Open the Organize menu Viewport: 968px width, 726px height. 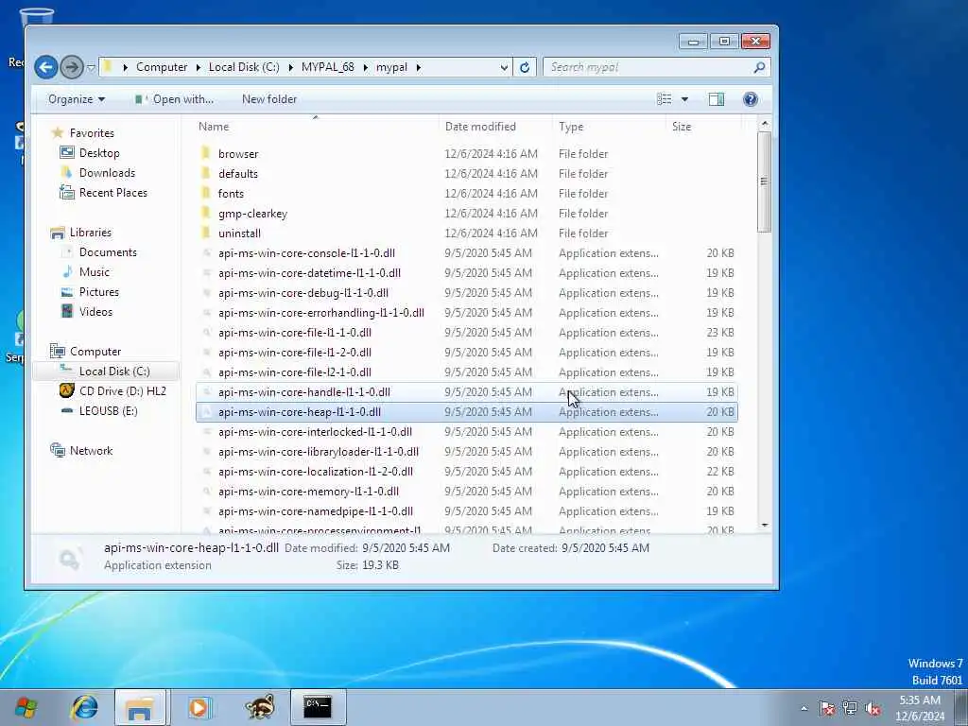tap(77, 99)
